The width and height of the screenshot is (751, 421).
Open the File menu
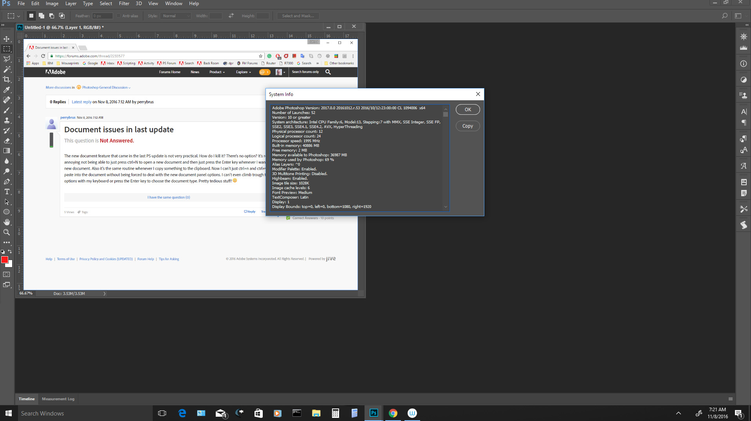21,4
